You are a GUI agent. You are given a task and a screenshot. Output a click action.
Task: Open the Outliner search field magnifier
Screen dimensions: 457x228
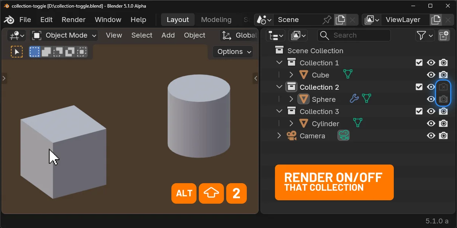tap(324, 35)
